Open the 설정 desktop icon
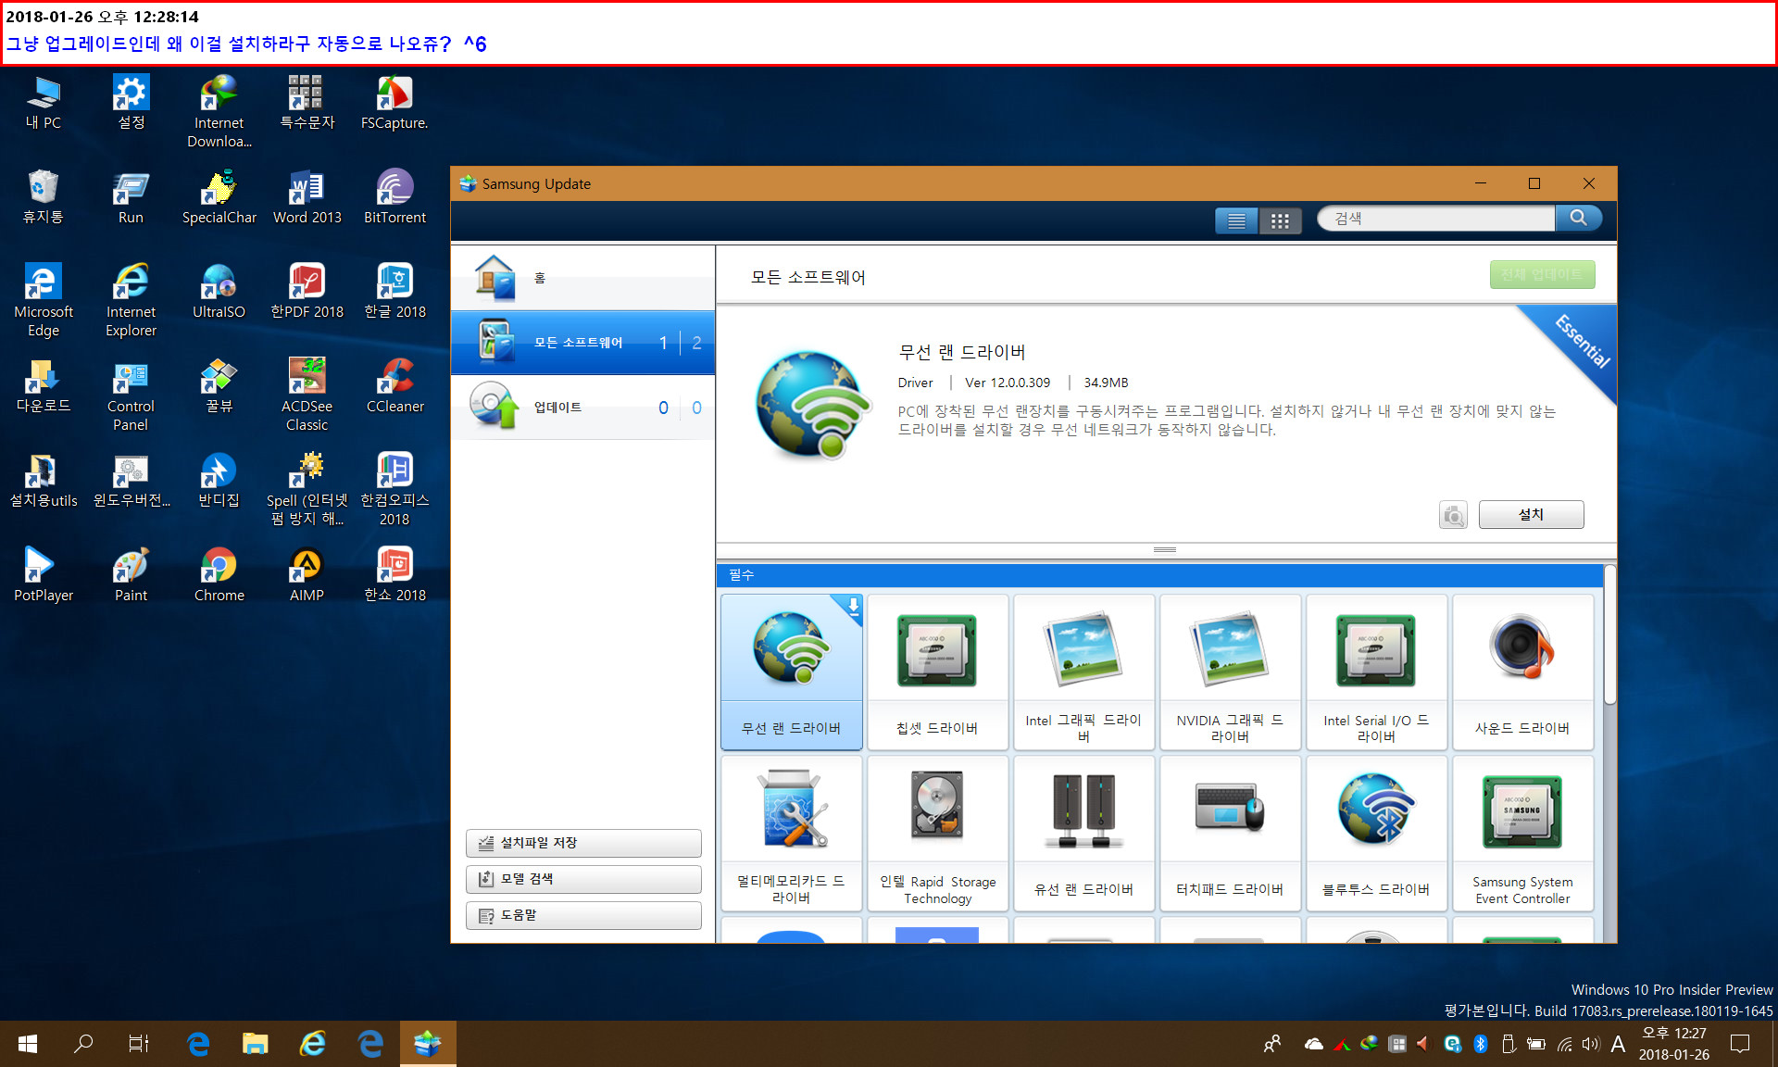 coord(131,102)
